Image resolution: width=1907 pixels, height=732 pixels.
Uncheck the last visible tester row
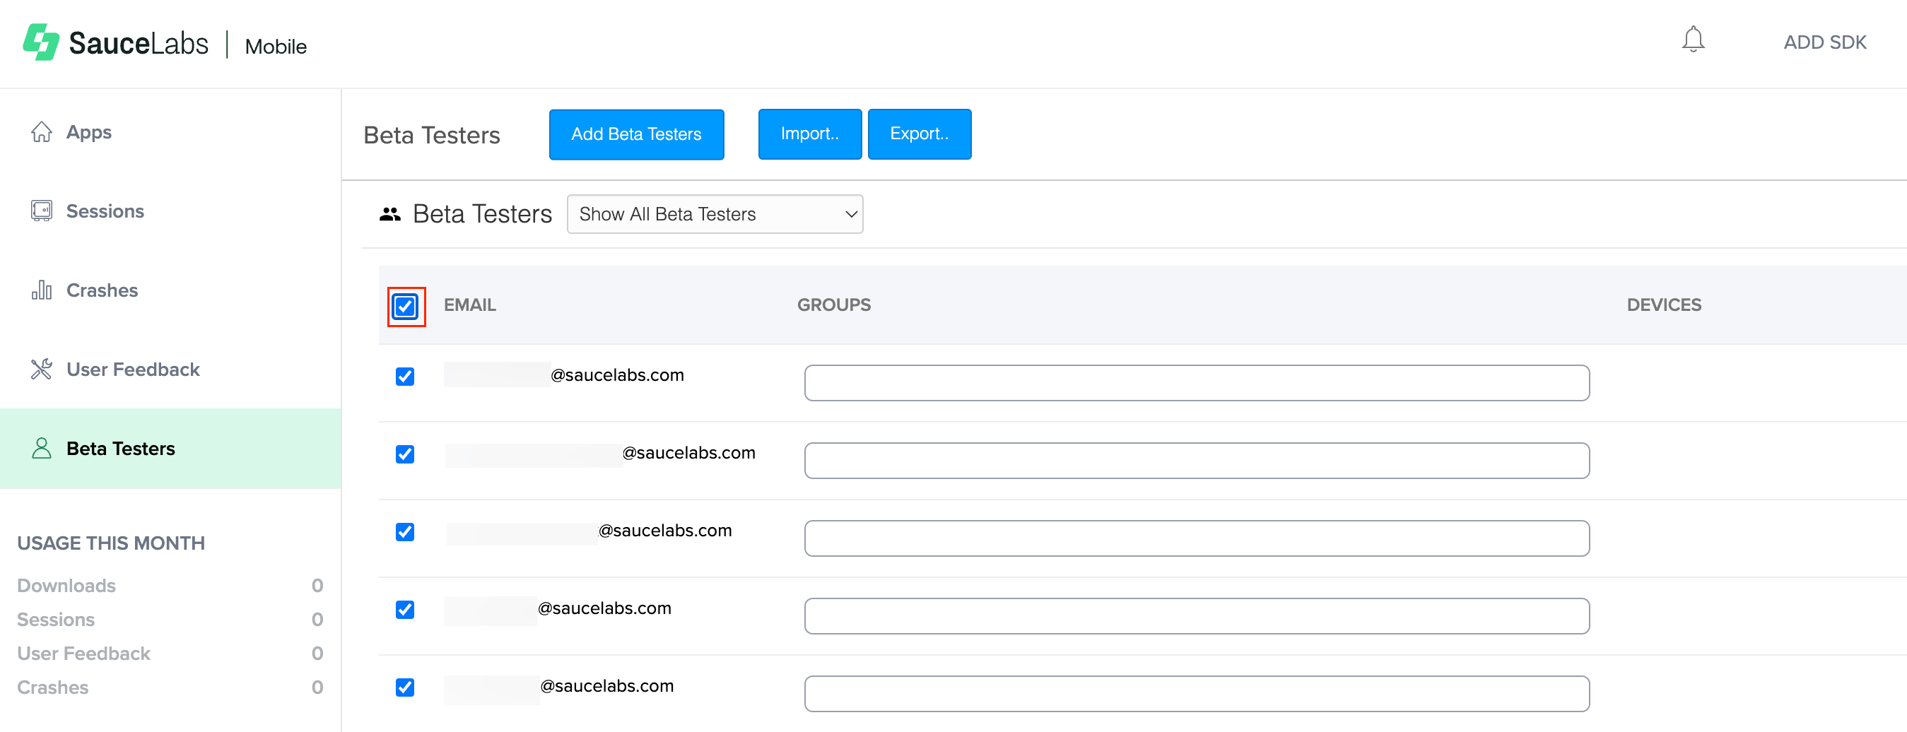pyautogui.click(x=404, y=687)
